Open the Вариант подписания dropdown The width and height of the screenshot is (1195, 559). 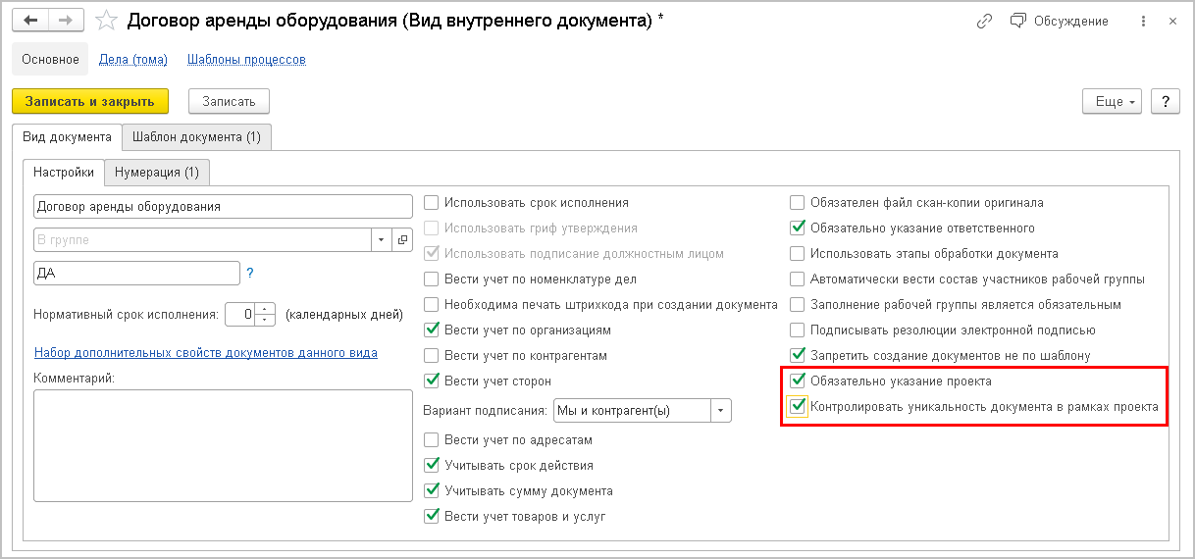pyautogui.click(x=721, y=411)
